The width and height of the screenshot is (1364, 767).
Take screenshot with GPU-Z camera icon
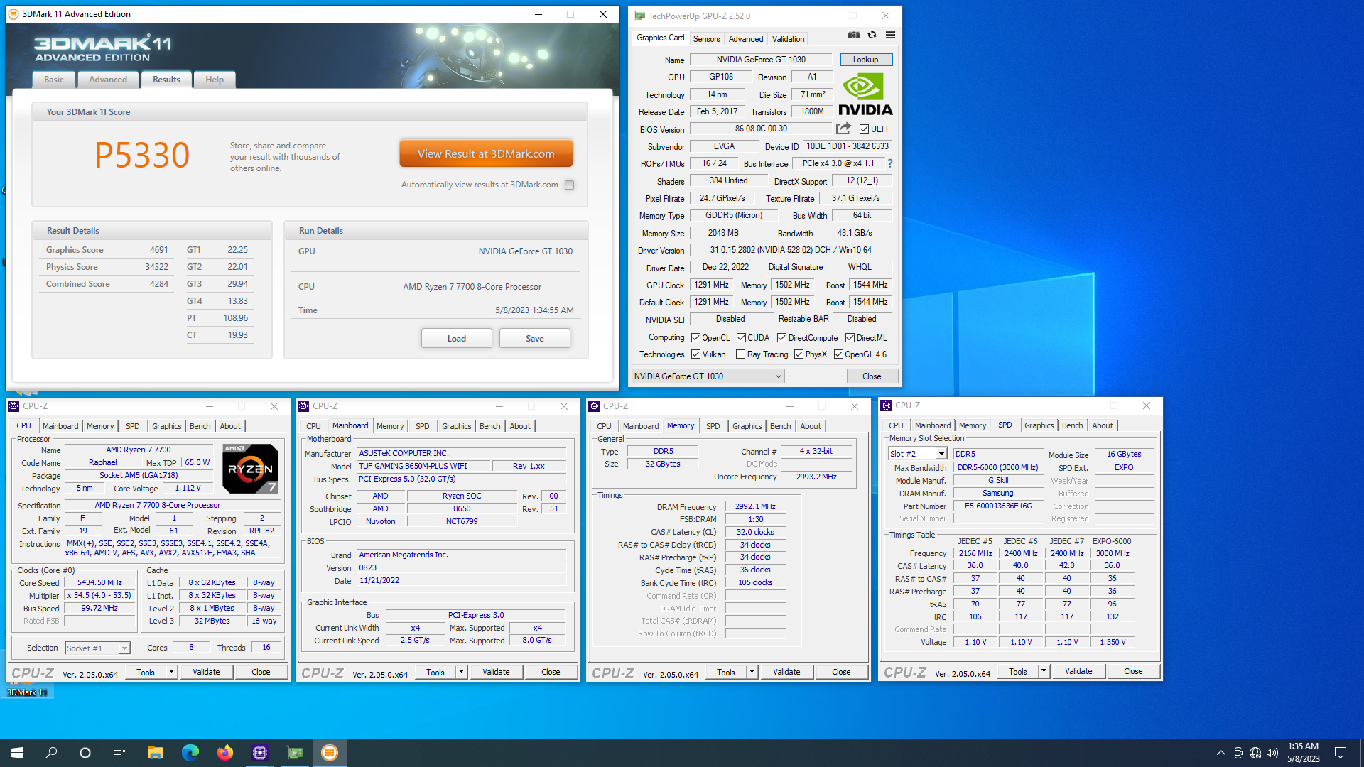point(854,35)
